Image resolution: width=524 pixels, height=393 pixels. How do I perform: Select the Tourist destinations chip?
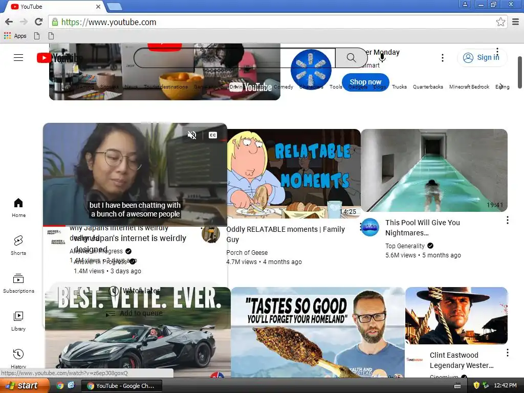[166, 87]
